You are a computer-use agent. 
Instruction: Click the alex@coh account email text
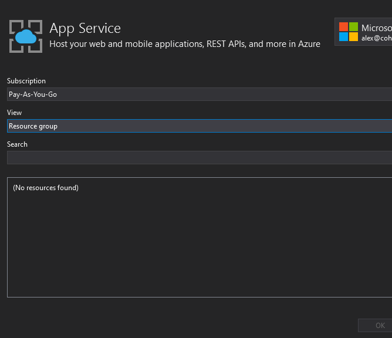[x=376, y=38]
